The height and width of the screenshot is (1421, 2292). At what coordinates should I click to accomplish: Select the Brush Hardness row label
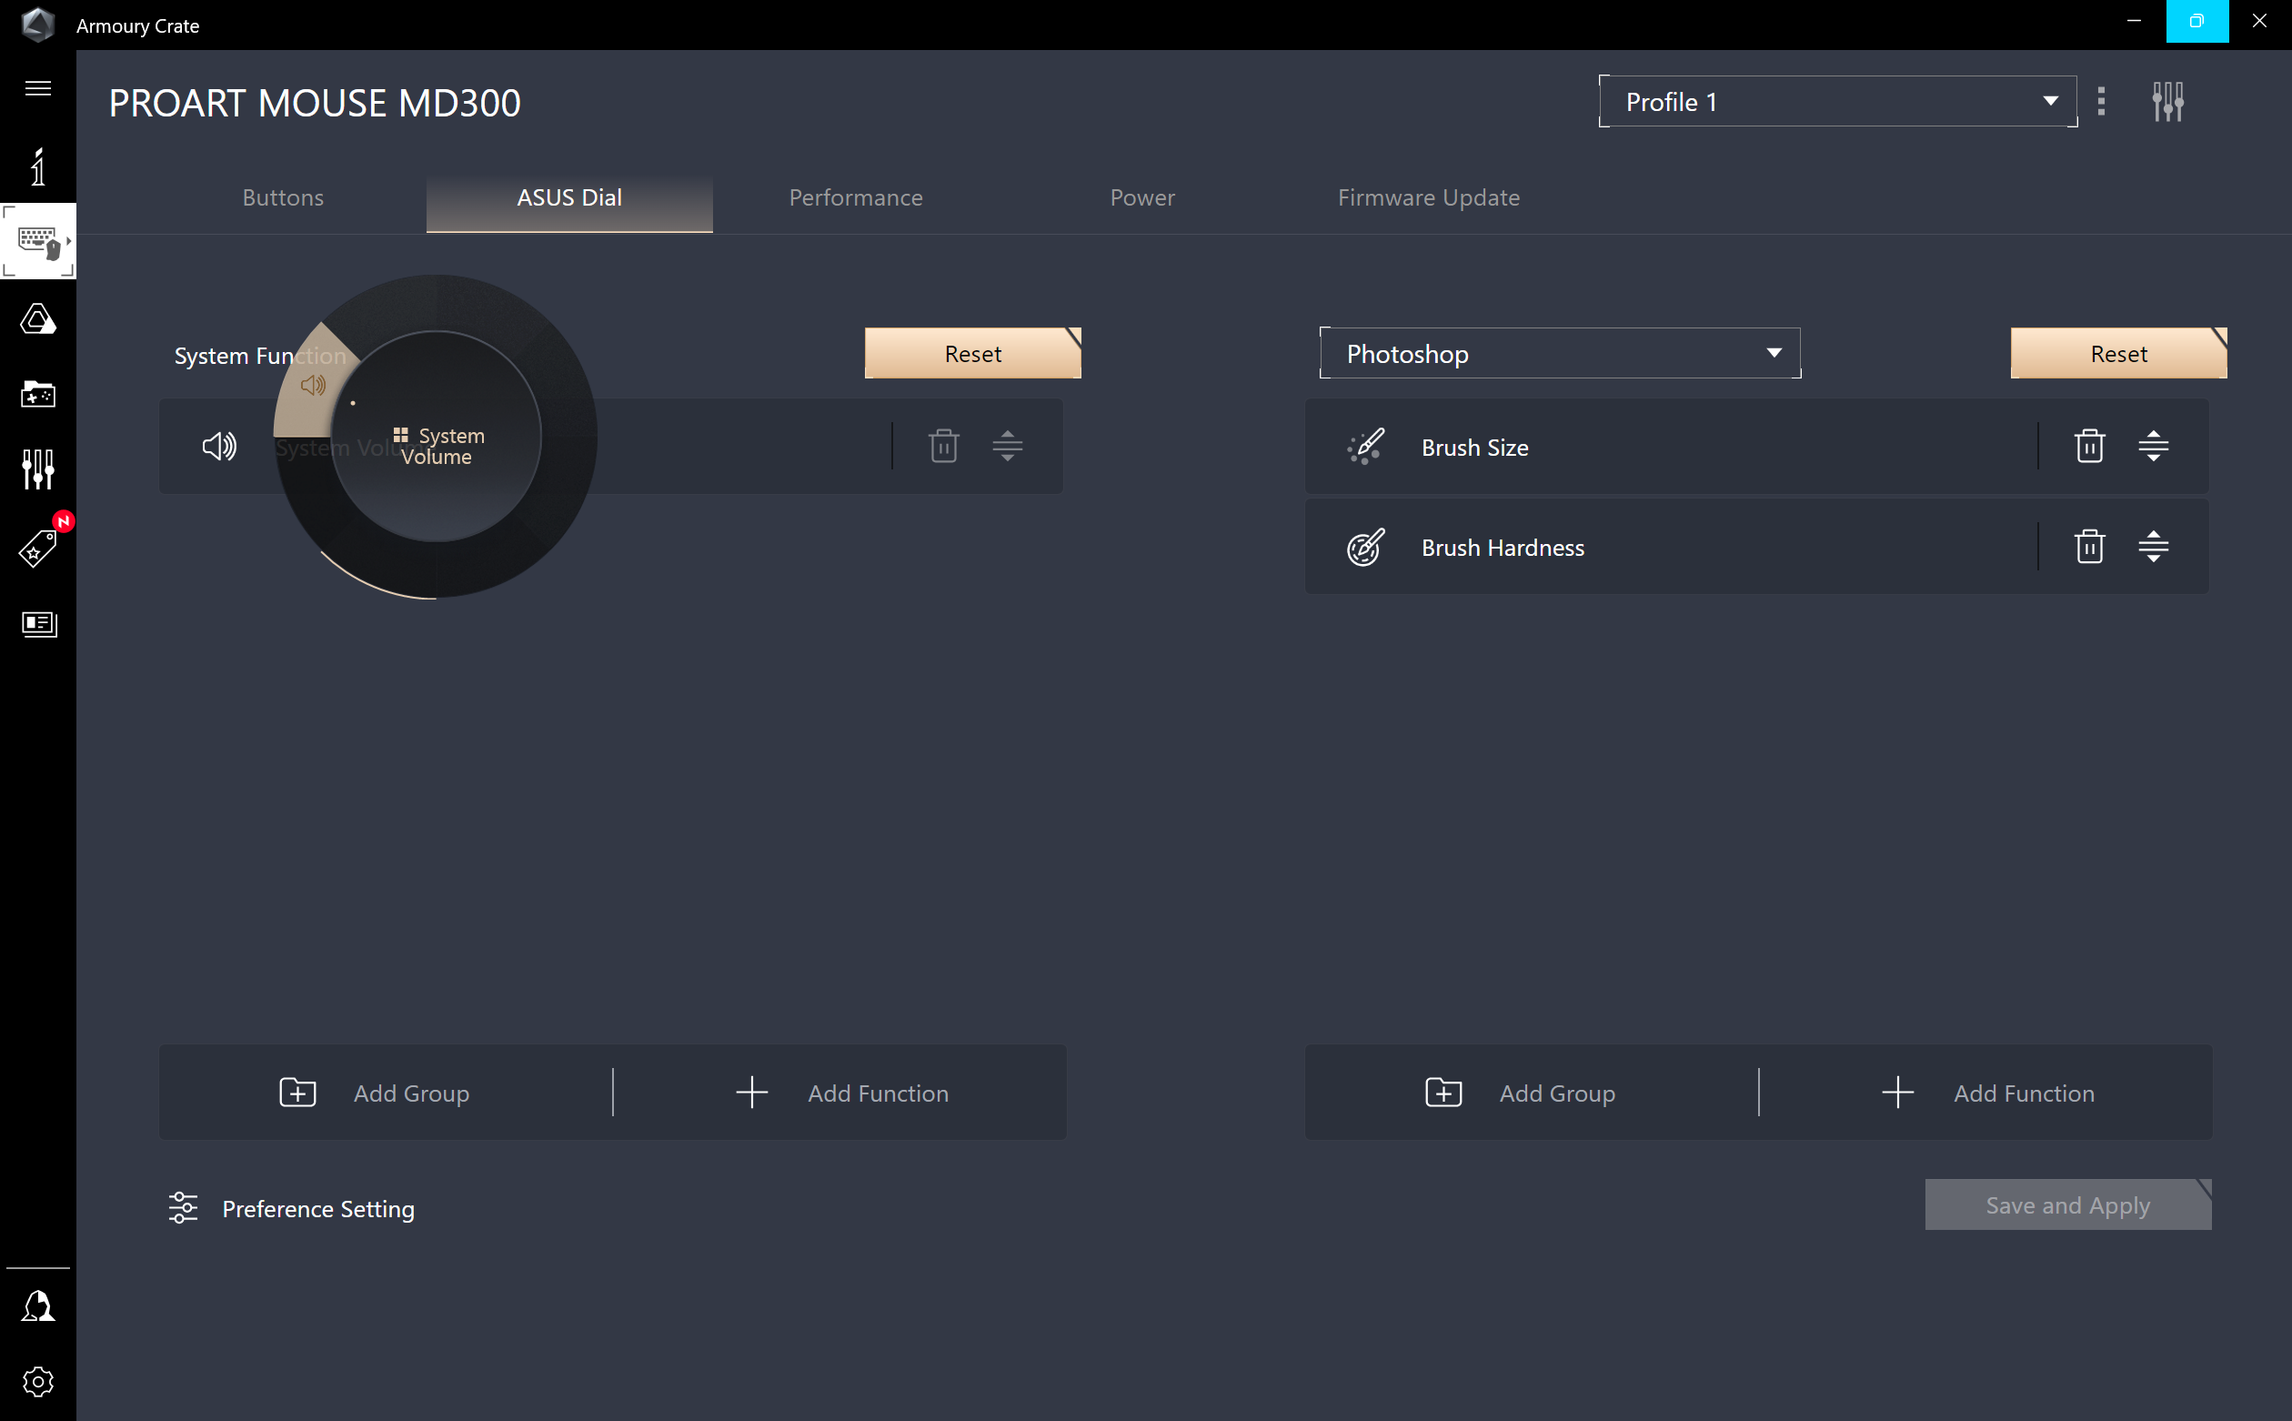(x=1503, y=548)
